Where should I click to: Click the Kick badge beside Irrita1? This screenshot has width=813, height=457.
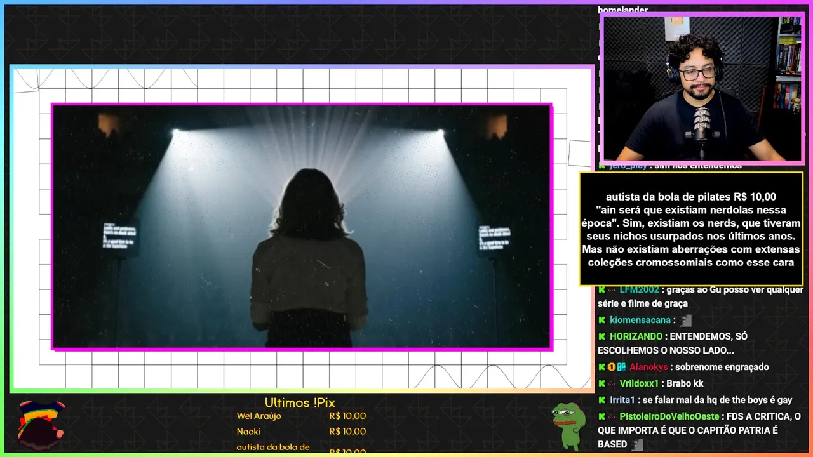click(x=601, y=400)
